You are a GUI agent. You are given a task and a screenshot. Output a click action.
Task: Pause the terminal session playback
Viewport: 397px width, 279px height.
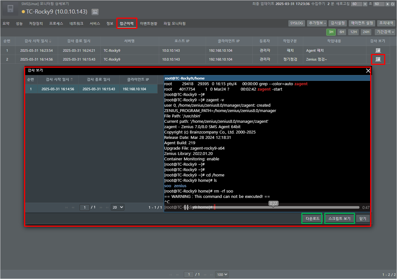tap(186, 207)
